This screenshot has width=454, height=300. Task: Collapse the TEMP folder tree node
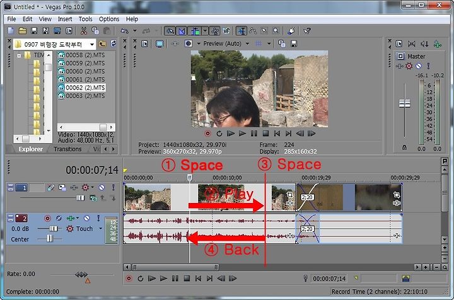tap(19, 55)
